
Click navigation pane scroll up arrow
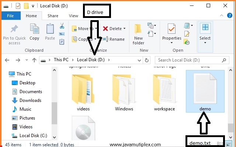[55, 70]
